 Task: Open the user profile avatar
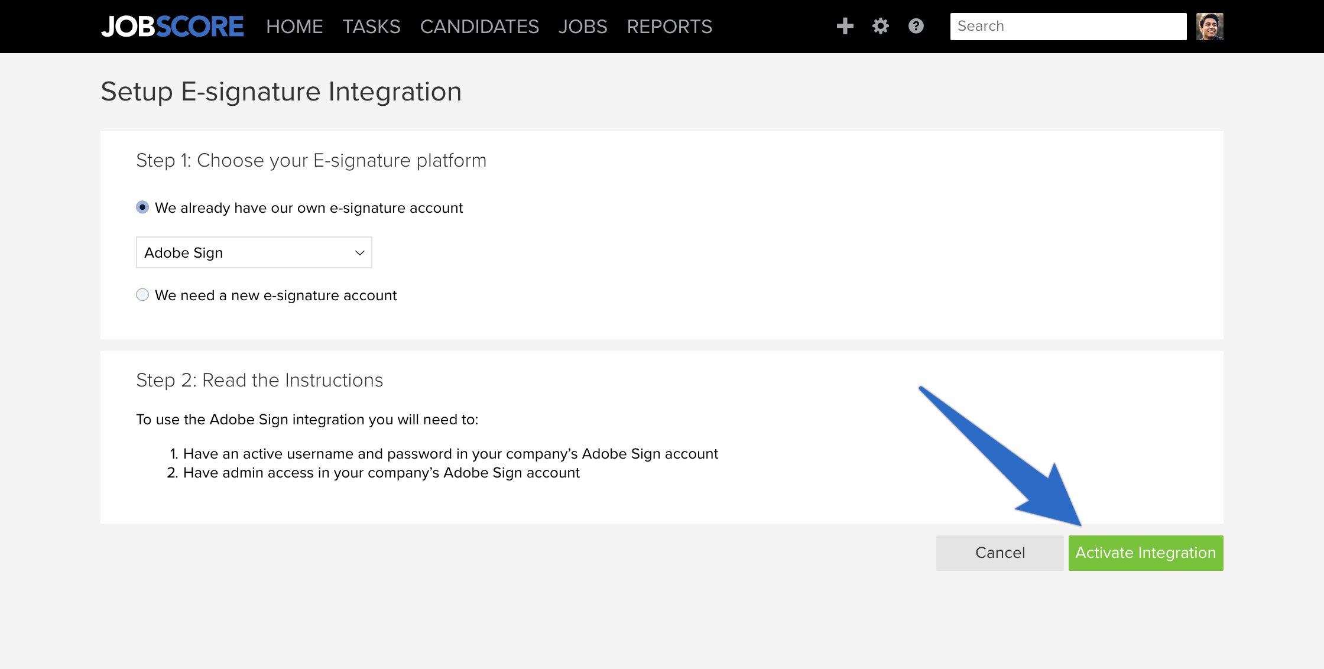1210,27
